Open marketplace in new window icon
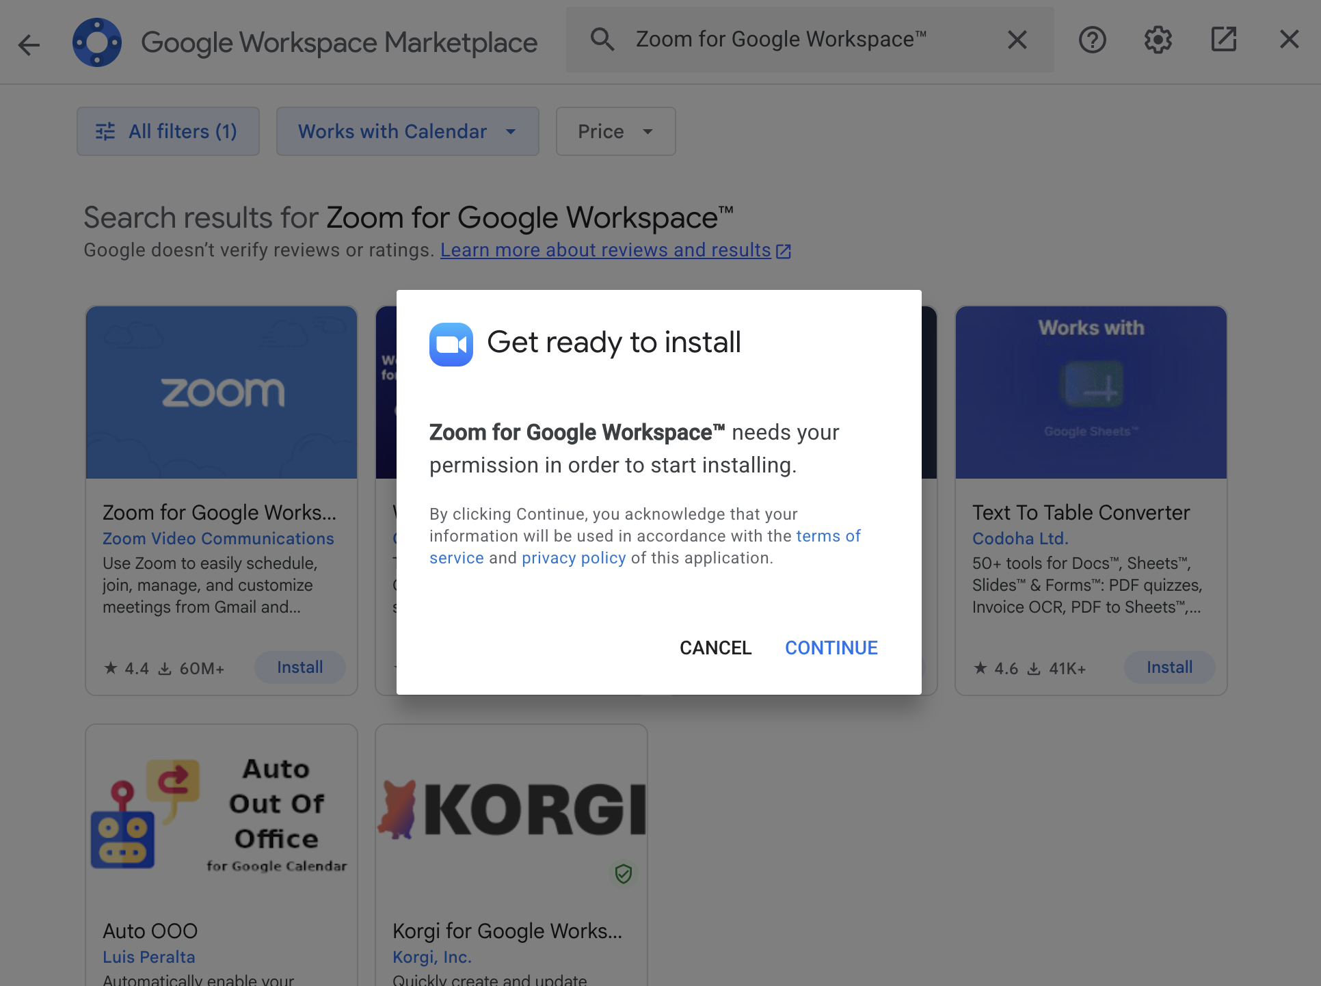1321x986 pixels. 1223,40
